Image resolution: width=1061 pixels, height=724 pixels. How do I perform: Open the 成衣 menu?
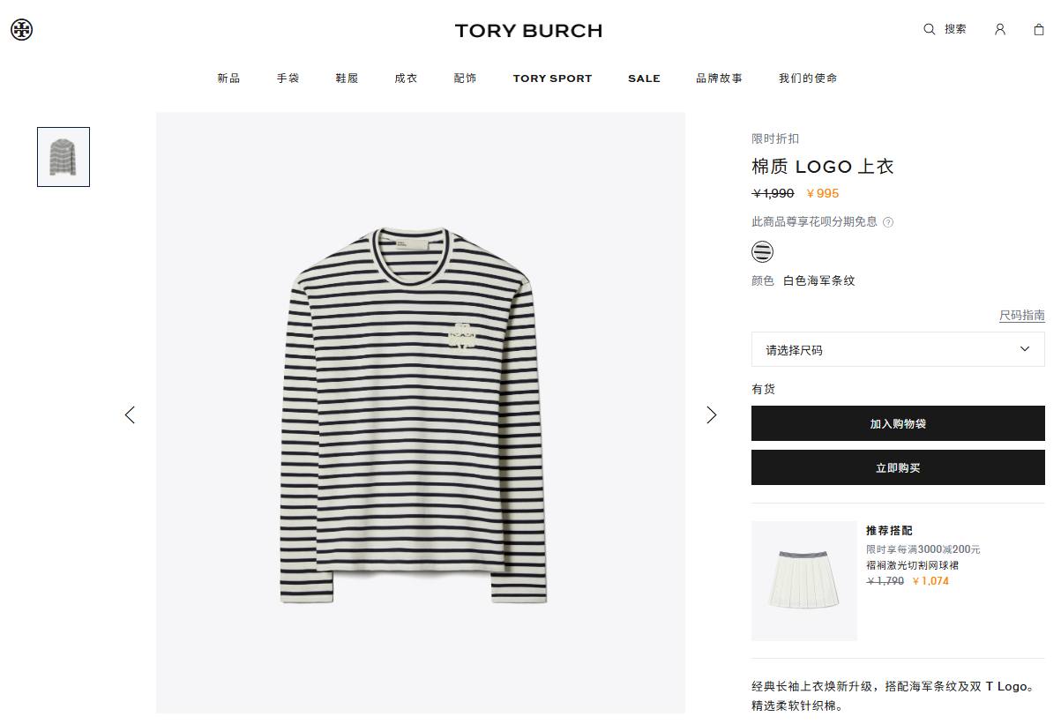pos(406,78)
